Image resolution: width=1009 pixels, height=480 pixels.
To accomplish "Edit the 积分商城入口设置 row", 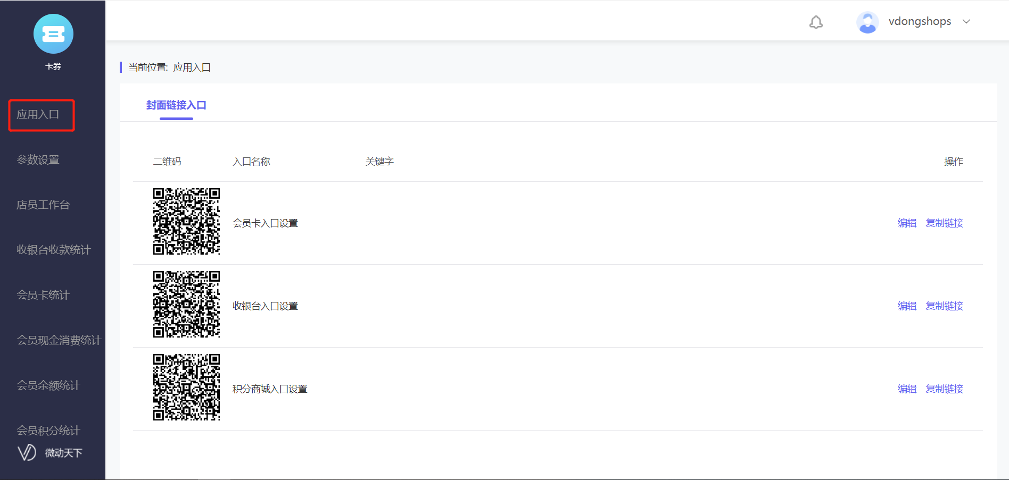I will [907, 389].
